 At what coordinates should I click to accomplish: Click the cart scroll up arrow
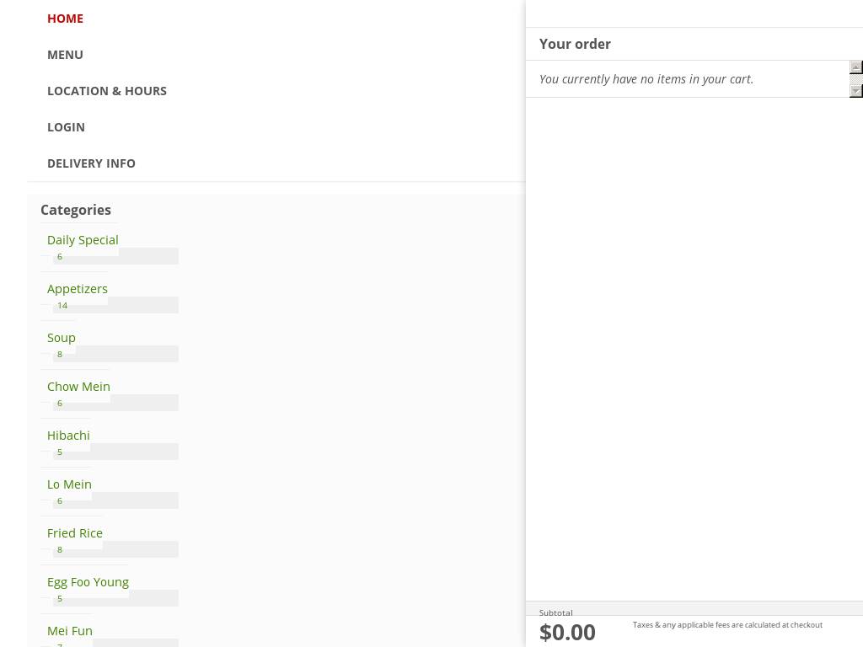coord(855,67)
